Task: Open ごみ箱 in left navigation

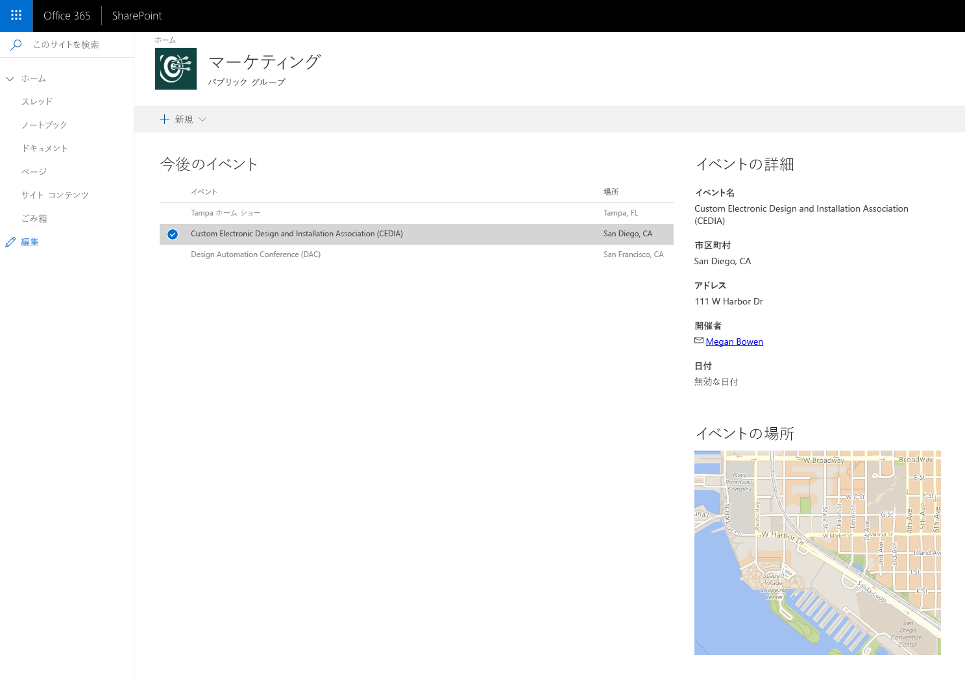Action: (34, 219)
